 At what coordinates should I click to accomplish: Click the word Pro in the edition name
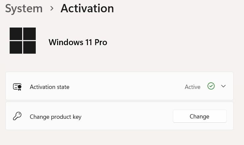(101, 42)
